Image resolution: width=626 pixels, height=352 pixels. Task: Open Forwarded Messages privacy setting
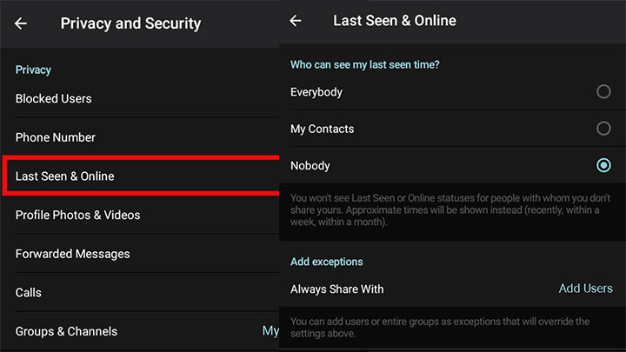click(x=140, y=254)
